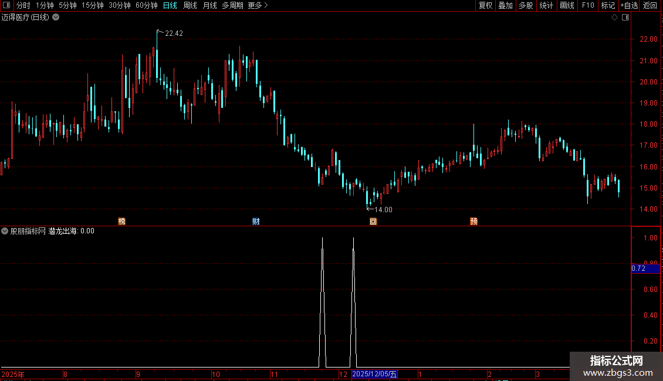
Task: Add stock via +自选 button
Action: (629, 5)
